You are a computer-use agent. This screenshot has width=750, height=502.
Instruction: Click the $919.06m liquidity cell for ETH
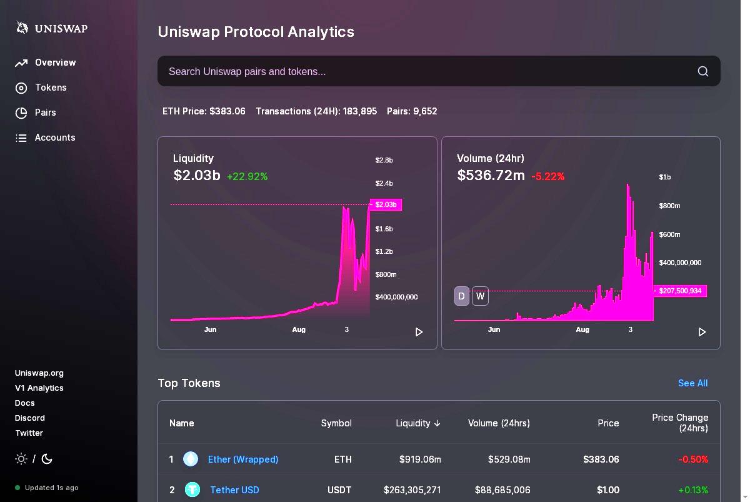(420, 459)
